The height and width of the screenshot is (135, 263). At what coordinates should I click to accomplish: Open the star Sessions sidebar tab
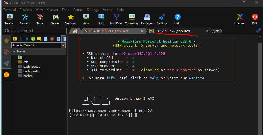pyautogui.click(x=7, y=40)
